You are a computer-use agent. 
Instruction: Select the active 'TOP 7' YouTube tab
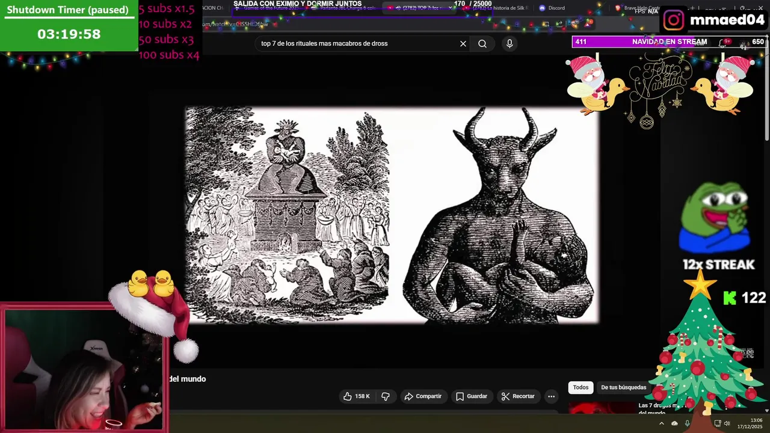[x=421, y=8]
